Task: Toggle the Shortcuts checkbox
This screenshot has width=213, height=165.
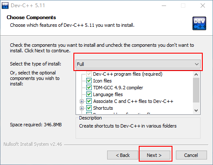Action: tap(89, 108)
